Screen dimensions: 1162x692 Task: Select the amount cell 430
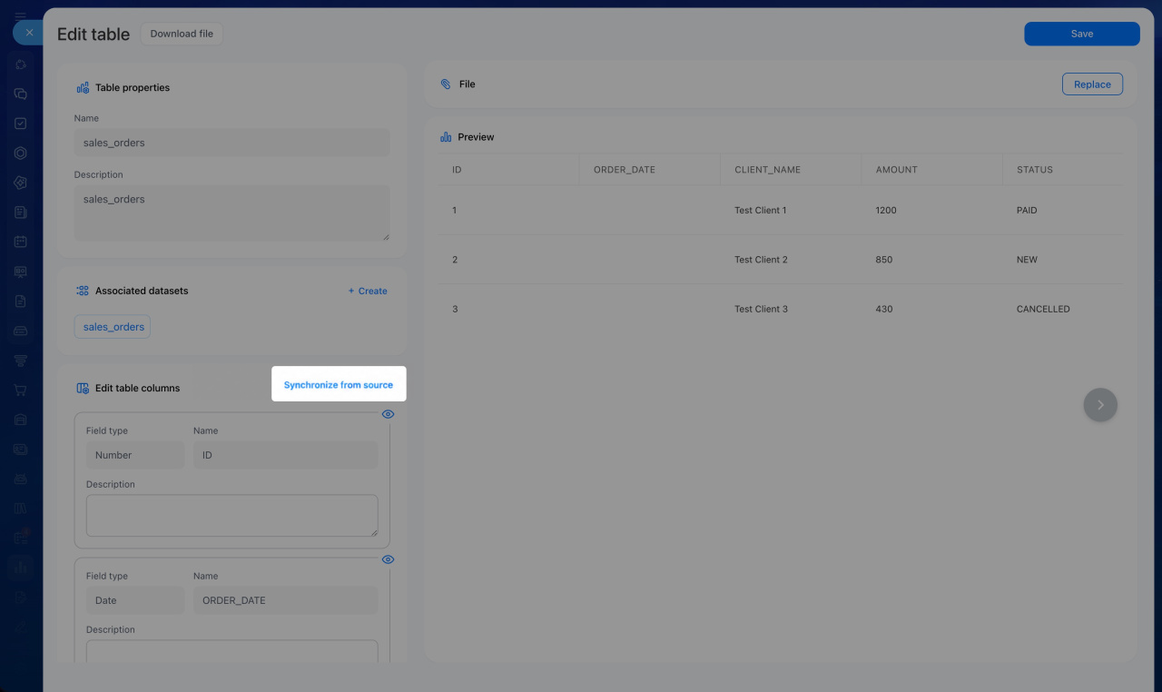click(x=884, y=310)
